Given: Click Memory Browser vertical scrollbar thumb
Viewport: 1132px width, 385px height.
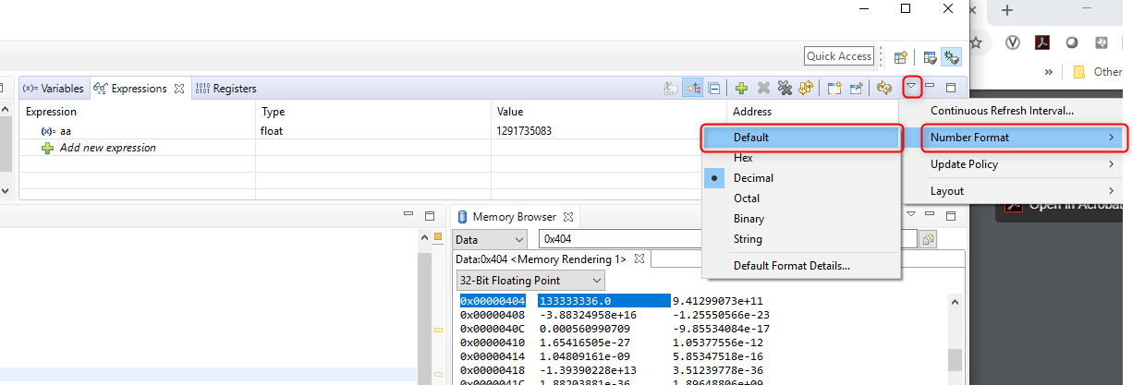Looking at the screenshot, I should 956,358.
